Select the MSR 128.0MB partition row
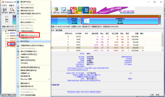 (x=97, y=40)
